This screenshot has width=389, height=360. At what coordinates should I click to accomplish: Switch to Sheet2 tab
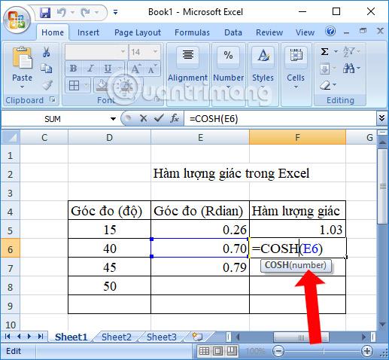(x=117, y=337)
